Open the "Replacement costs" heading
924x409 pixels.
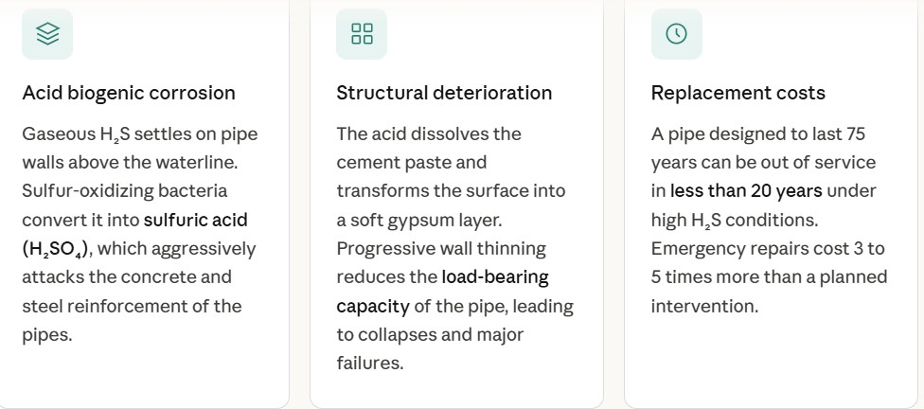pos(737,93)
